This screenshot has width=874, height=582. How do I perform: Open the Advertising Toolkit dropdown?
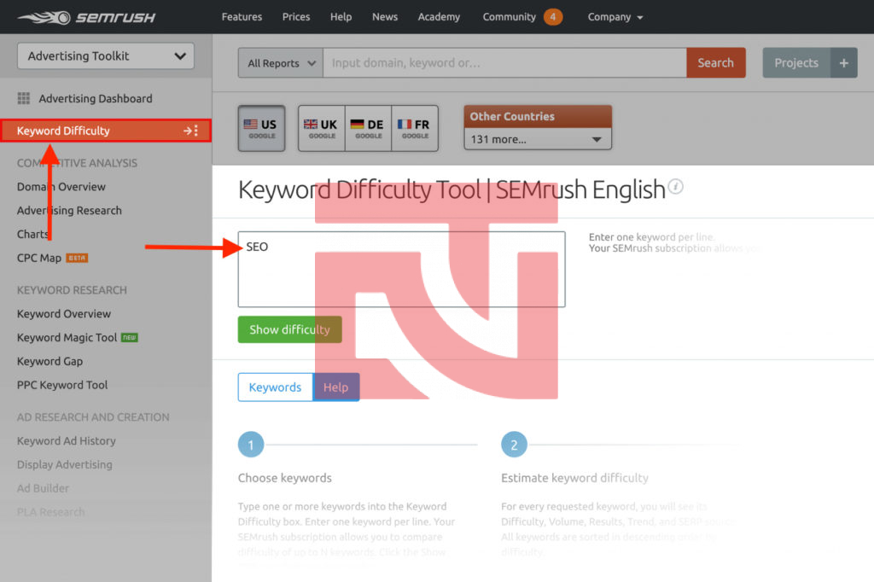tap(106, 55)
